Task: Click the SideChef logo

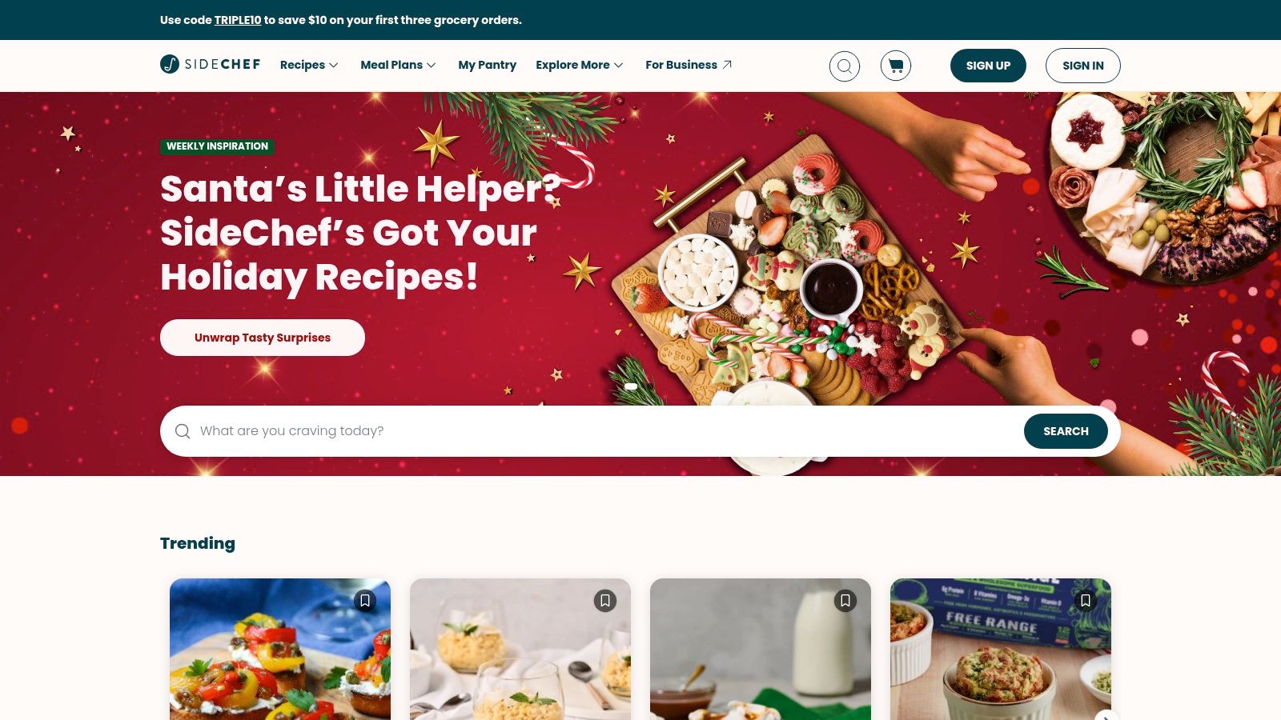Action: pos(210,64)
